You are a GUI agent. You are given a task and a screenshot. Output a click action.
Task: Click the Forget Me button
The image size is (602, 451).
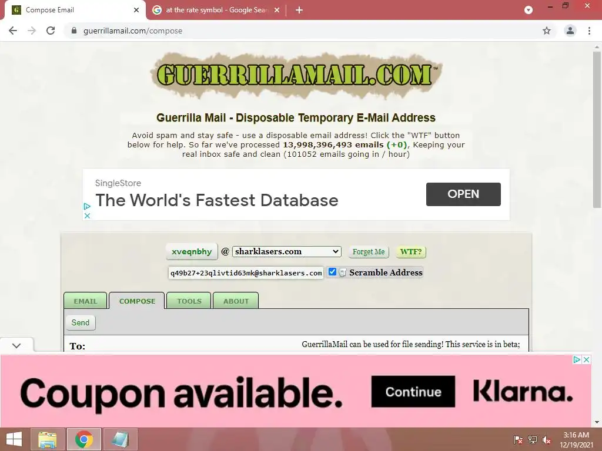click(x=369, y=252)
